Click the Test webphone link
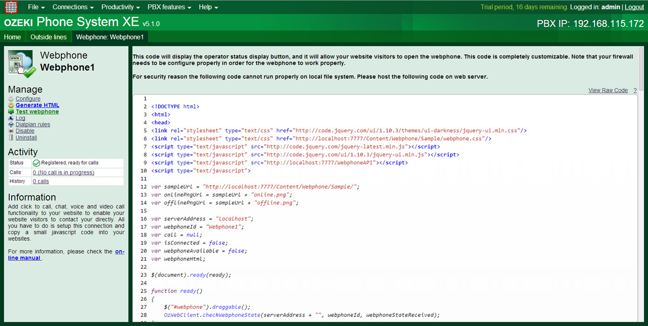Viewport: 648px width, 326px height. click(37, 112)
